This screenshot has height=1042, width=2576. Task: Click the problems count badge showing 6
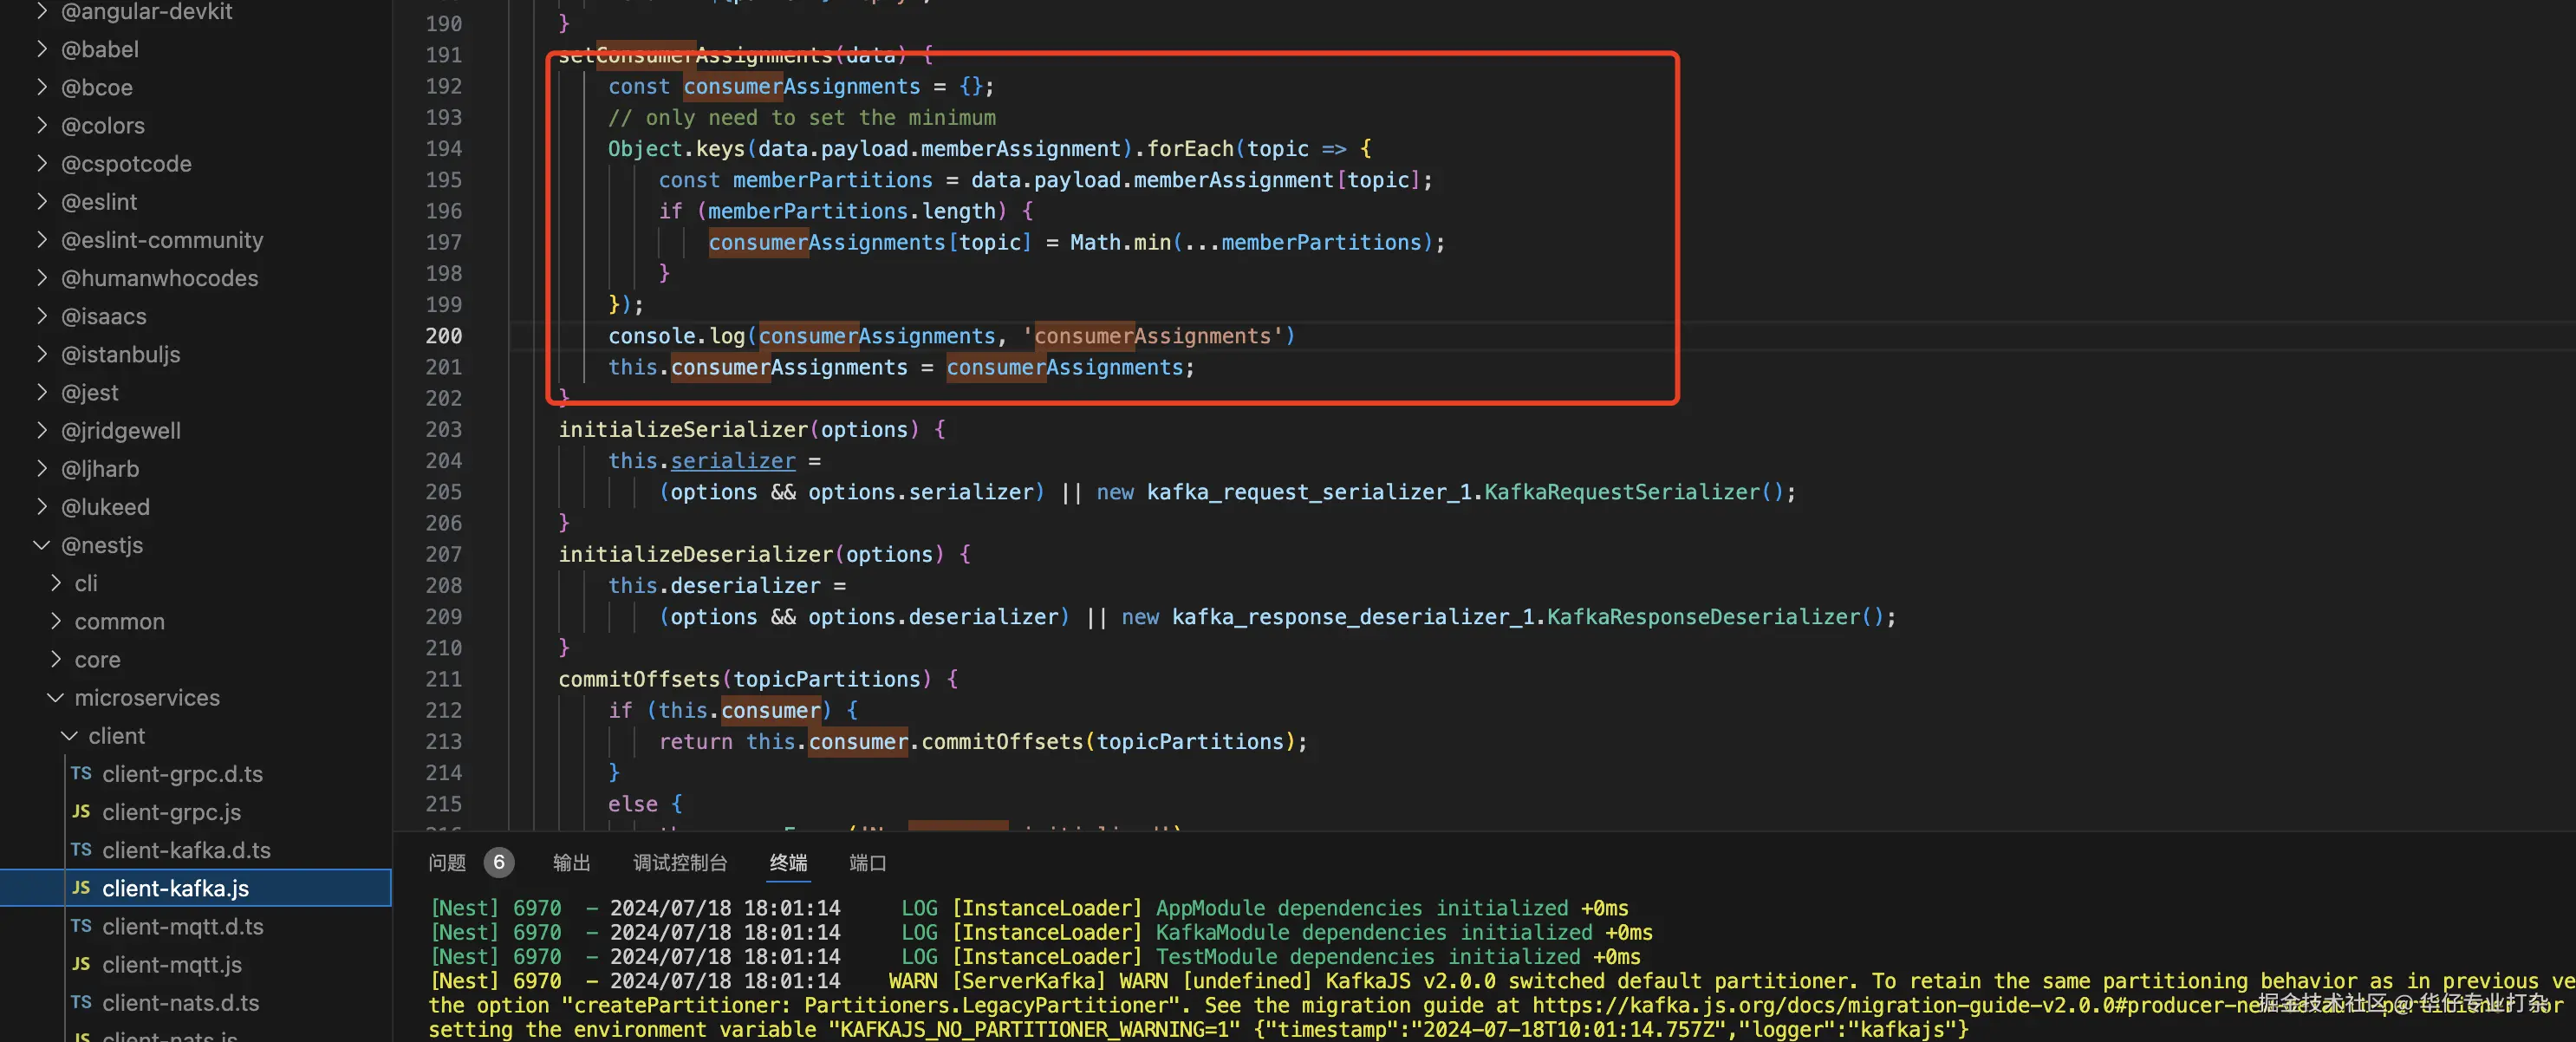point(498,862)
